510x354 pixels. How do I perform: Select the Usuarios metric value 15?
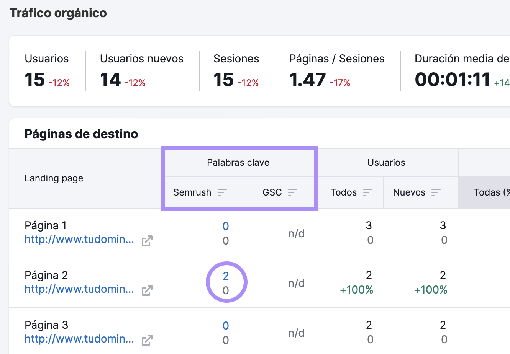[35, 80]
